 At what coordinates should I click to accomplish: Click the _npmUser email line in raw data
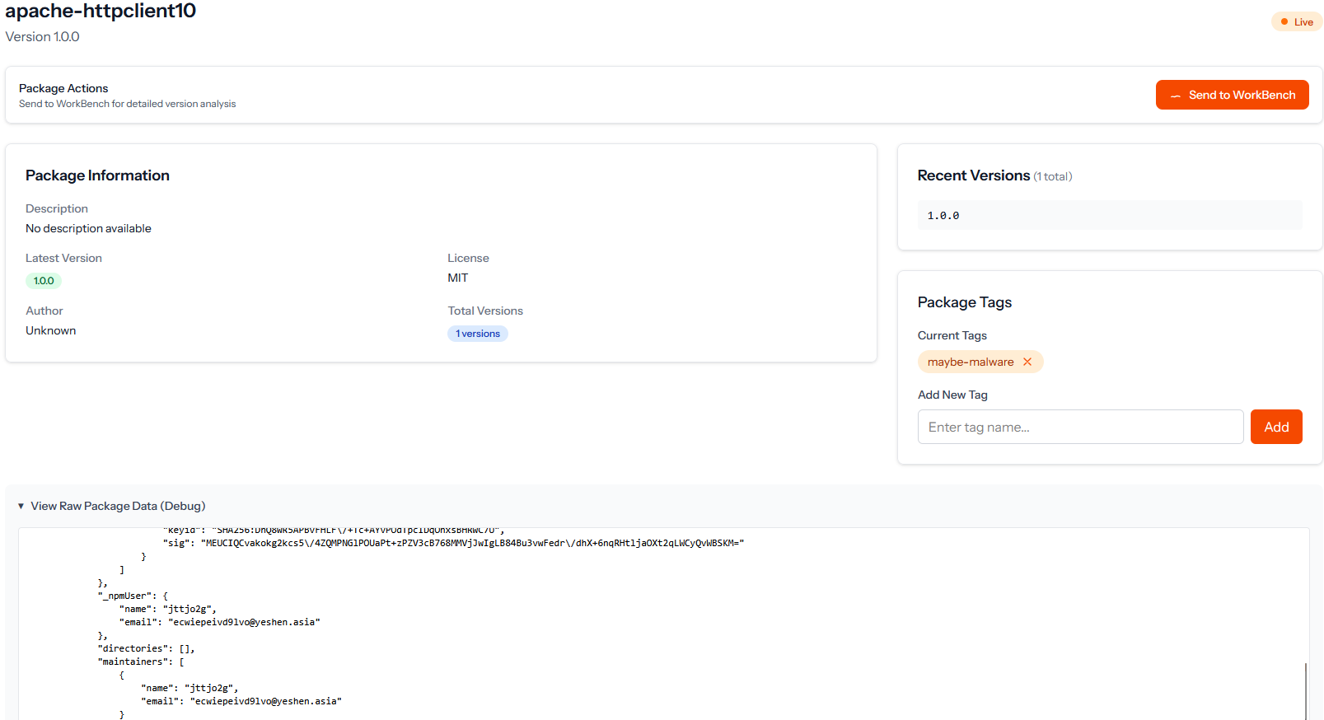pos(219,622)
